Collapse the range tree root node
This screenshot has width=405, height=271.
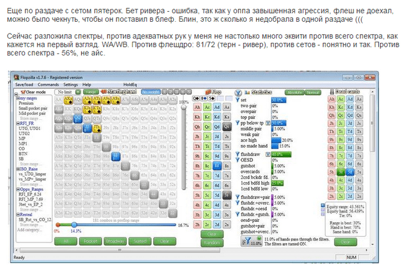(16, 94)
